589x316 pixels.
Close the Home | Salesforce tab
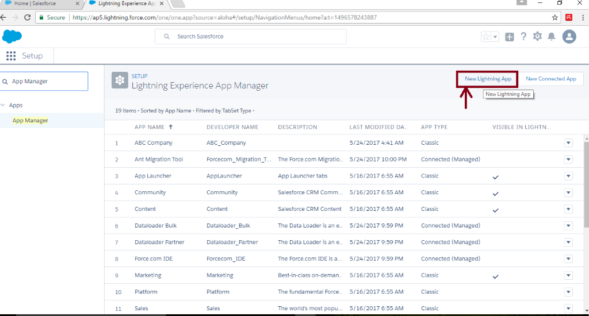pos(78,3)
